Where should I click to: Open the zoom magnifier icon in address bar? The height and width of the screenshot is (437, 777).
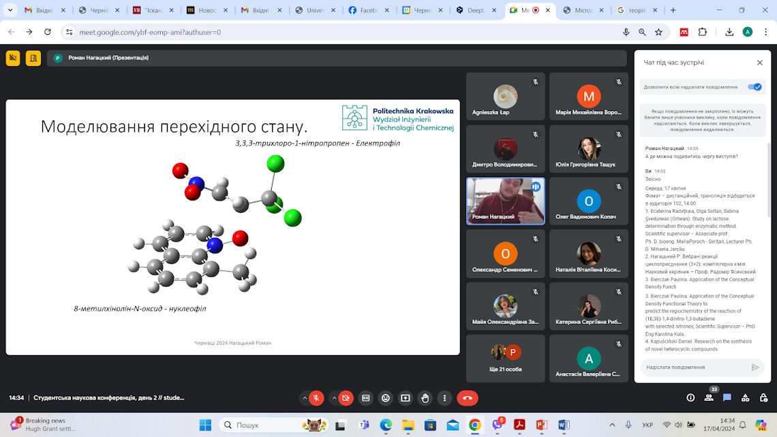click(642, 32)
